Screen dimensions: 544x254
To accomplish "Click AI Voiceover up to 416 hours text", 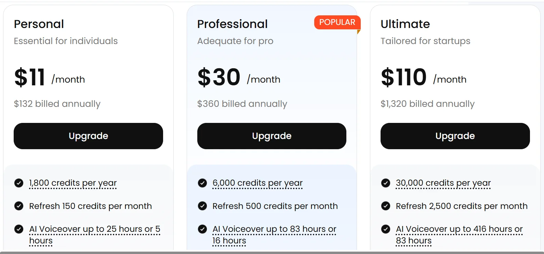I will click(459, 229).
